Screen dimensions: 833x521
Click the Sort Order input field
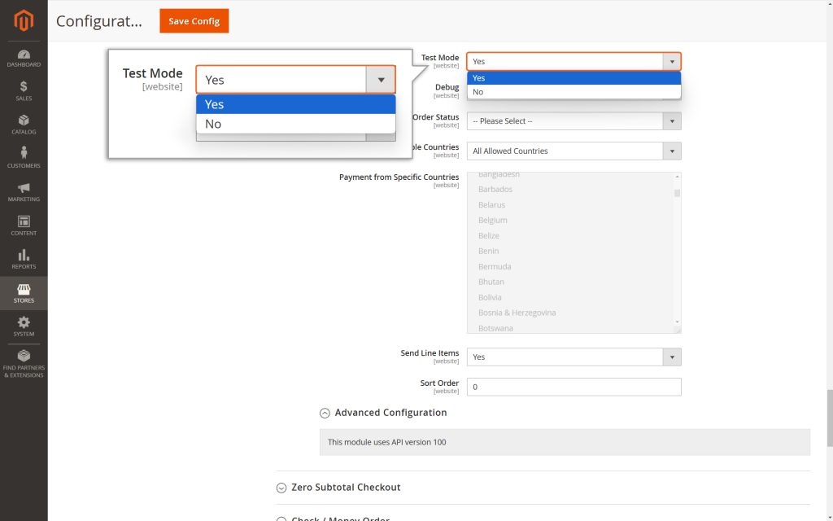click(574, 387)
